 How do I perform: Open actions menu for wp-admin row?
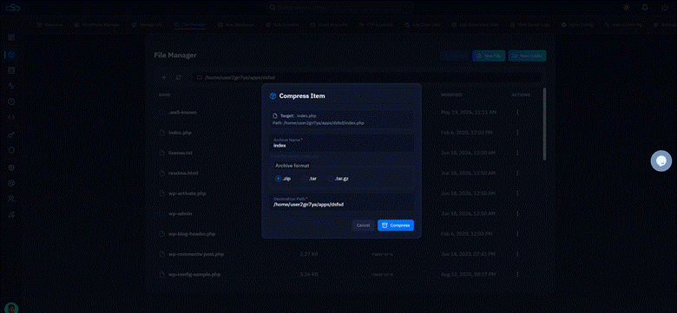tap(517, 213)
